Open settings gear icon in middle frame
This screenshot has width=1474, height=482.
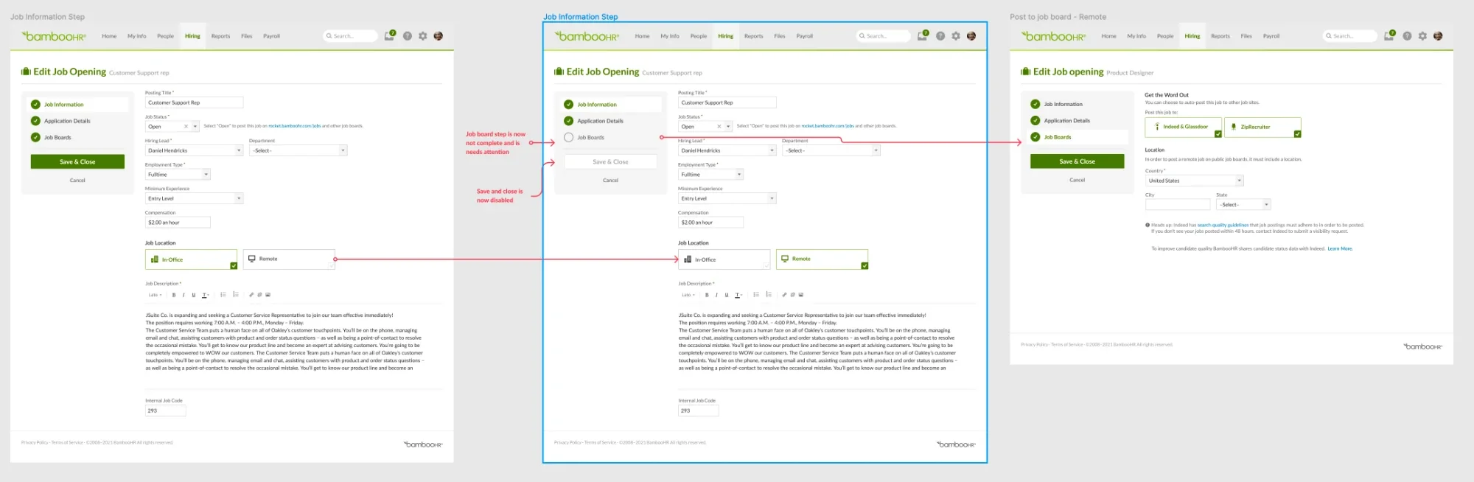click(x=956, y=36)
